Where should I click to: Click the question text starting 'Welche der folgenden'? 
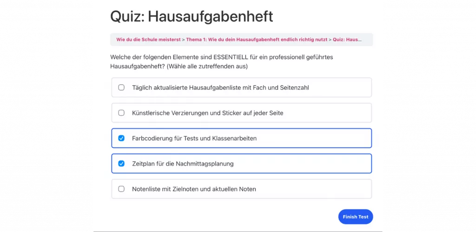(222, 57)
